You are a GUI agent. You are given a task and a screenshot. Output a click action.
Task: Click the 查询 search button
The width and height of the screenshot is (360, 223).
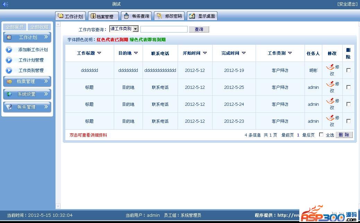(x=199, y=29)
